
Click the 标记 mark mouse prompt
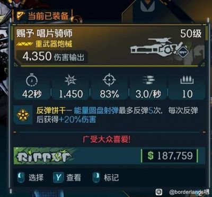coord(105,177)
